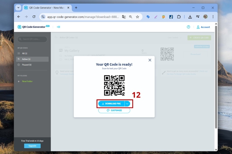Minimize the browser window
The image size is (232, 154).
193,8
